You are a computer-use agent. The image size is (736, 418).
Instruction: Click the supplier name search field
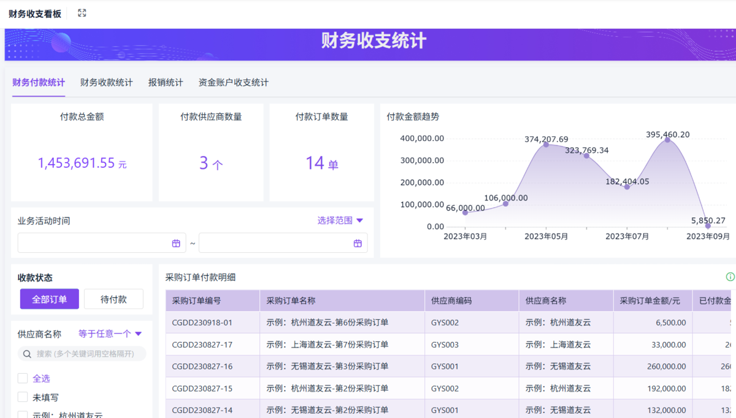[86, 354]
